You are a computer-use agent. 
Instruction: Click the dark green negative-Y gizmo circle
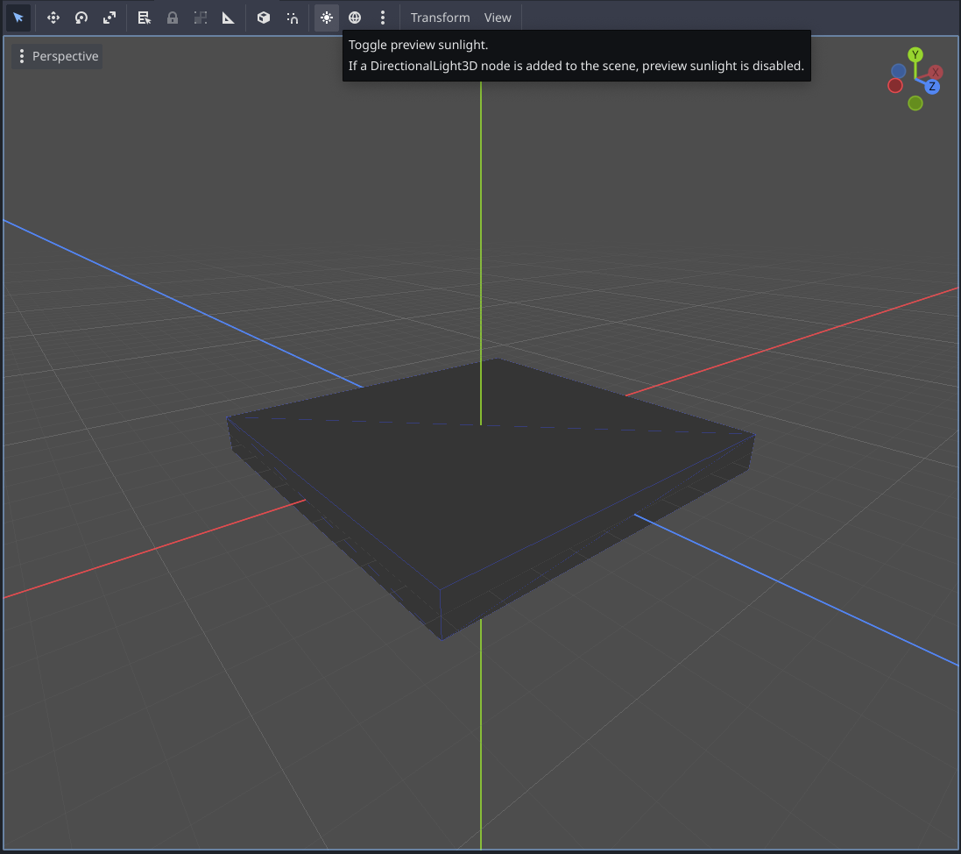click(915, 103)
